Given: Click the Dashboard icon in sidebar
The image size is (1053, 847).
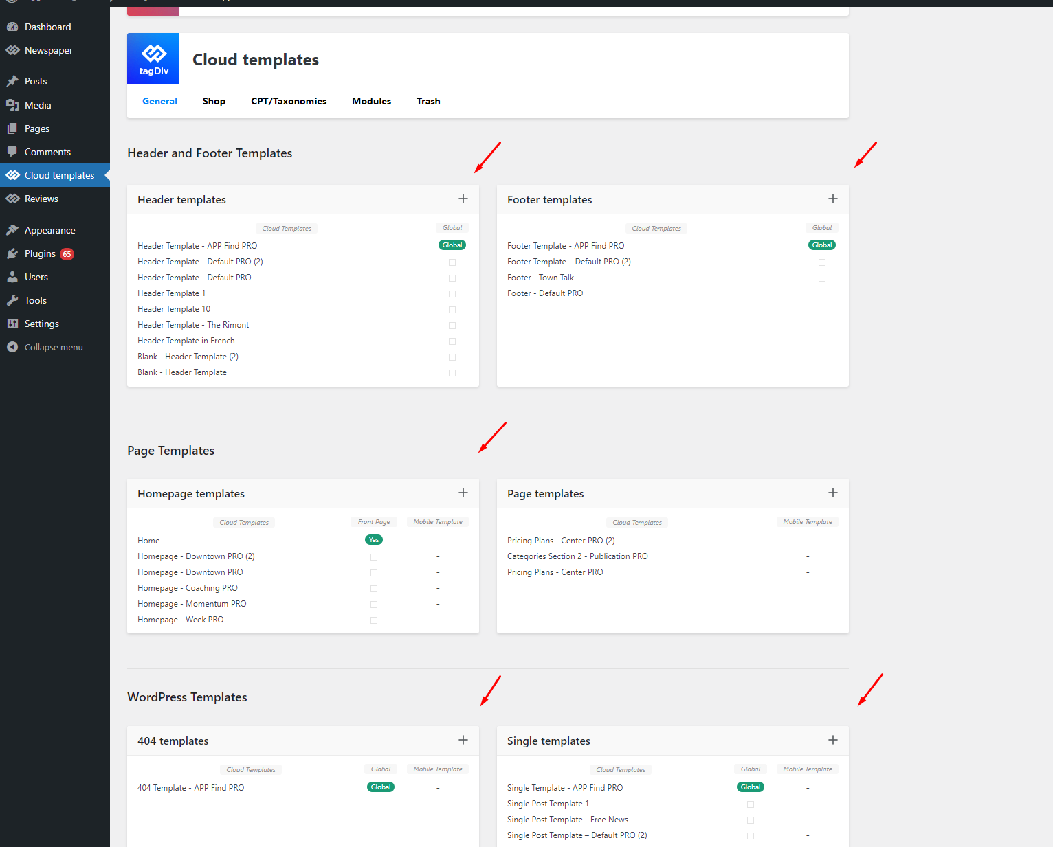Looking at the screenshot, I should coord(12,27).
